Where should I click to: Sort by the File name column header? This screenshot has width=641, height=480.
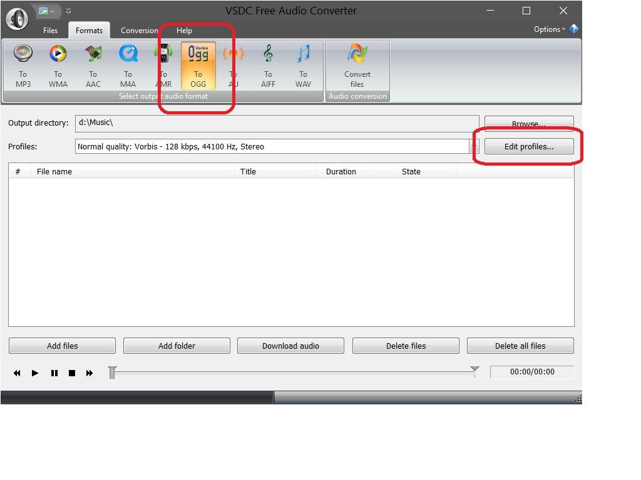(133, 171)
